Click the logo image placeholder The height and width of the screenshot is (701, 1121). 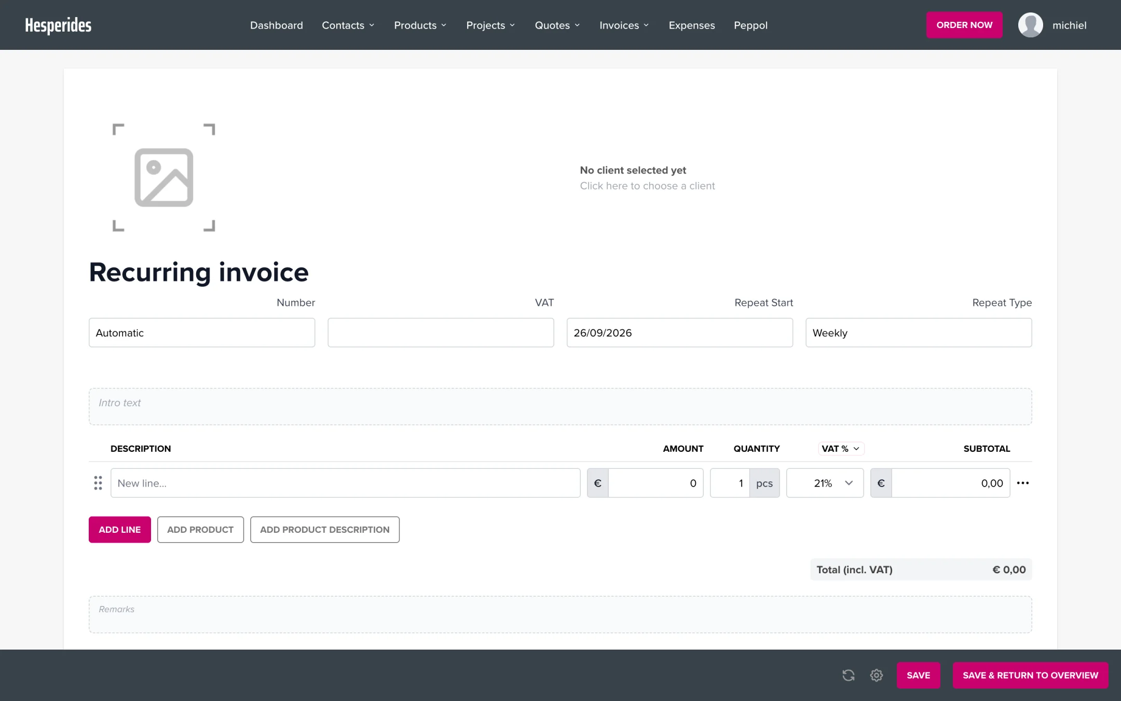[164, 178]
